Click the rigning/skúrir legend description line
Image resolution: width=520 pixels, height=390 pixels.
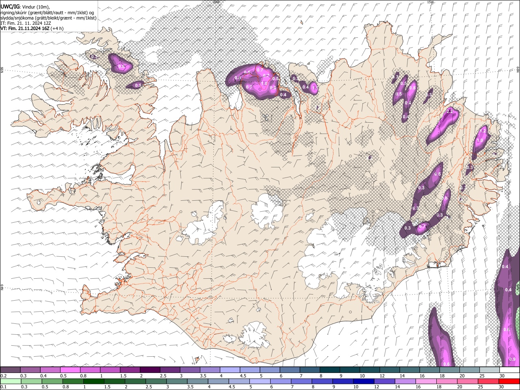[x=47, y=13]
